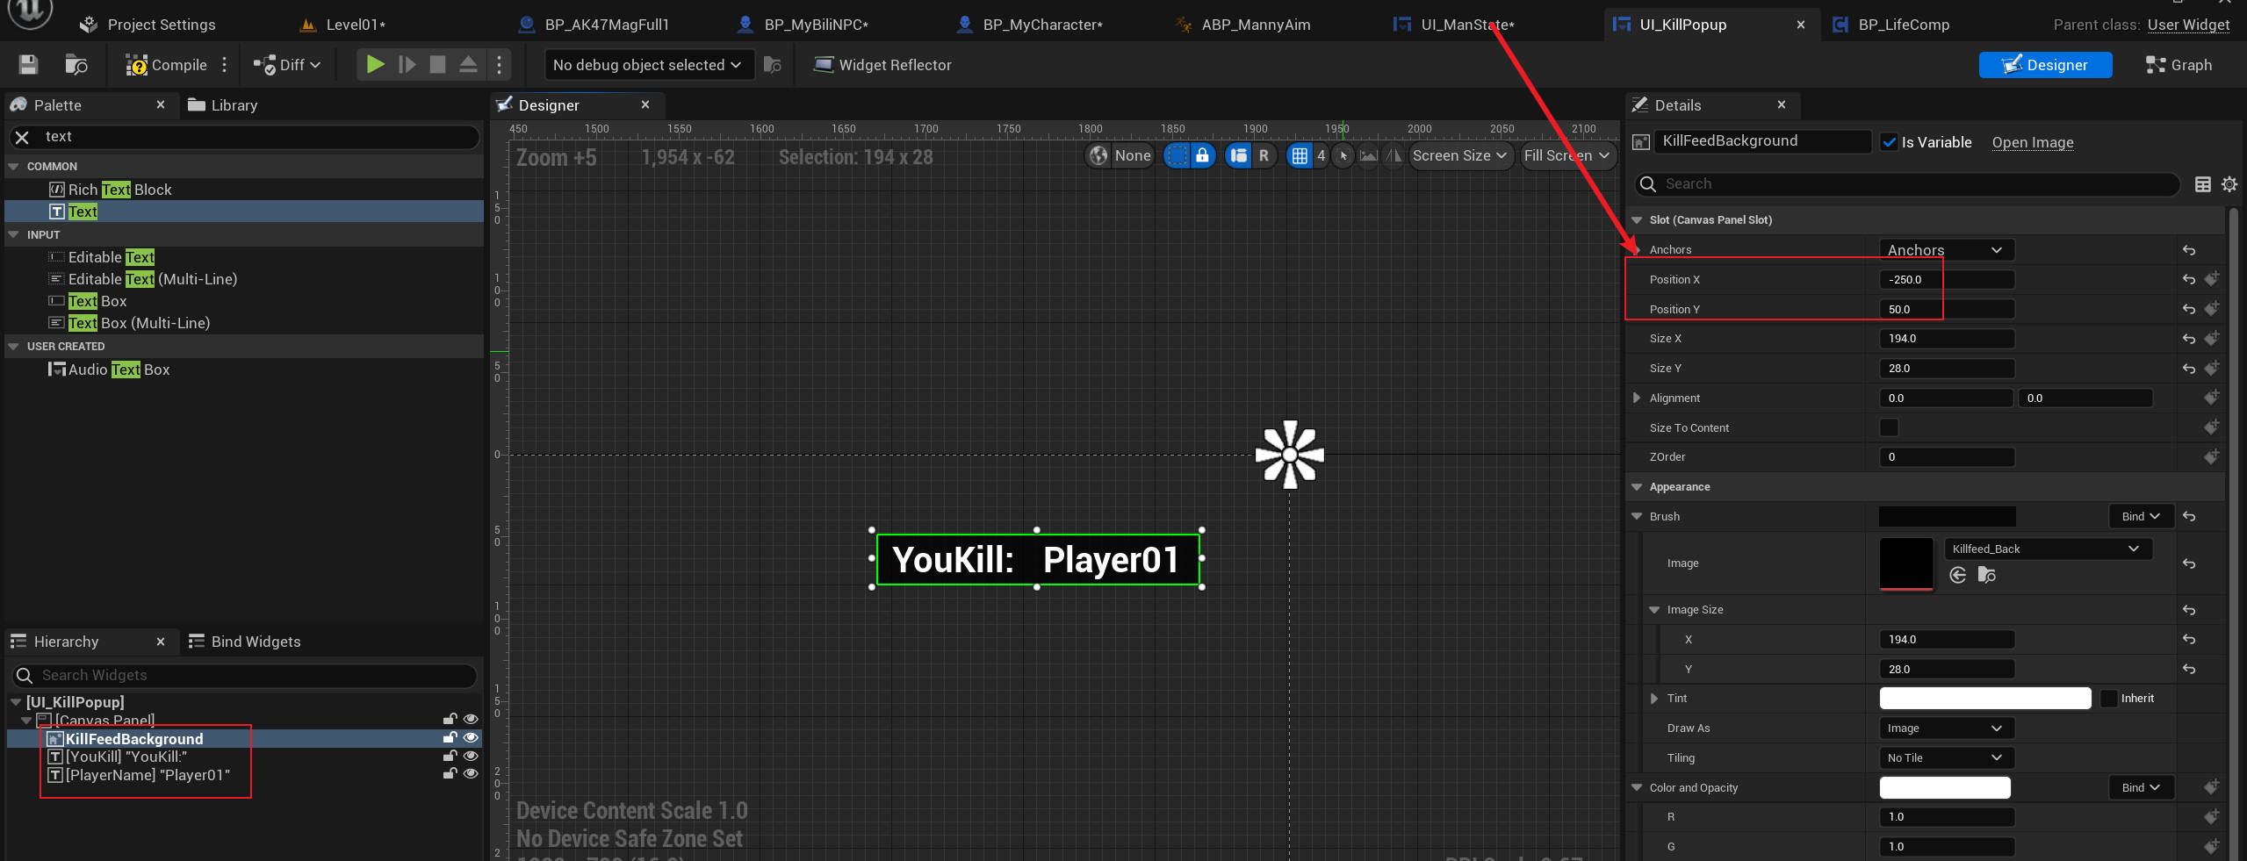Collapse the INPUT palette category
The image size is (2247, 861).
pos(13,235)
